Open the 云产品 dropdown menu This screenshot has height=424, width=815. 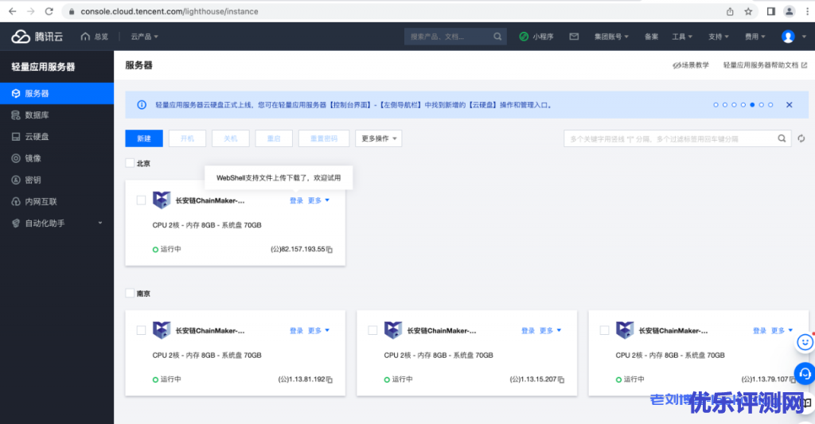[144, 37]
